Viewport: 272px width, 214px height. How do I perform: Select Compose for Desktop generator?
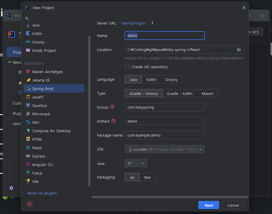(x=54, y=131)
